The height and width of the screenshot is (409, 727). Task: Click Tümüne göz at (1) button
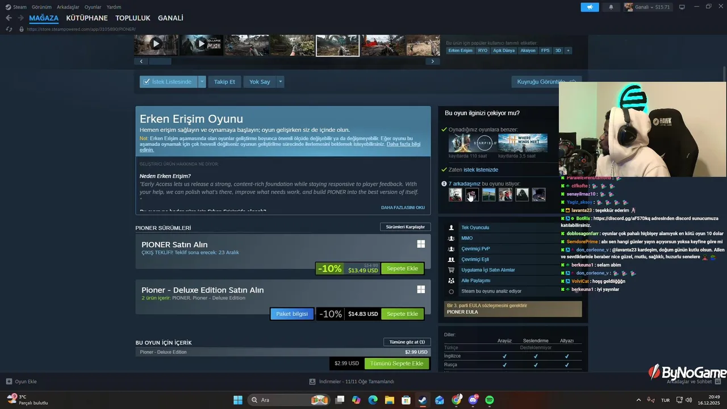407,342
